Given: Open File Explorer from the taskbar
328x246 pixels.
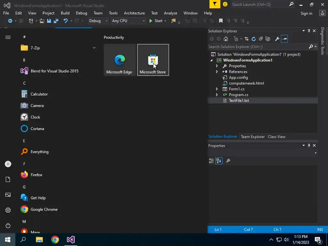Looking at the screenshot, I should coord(39,240).
